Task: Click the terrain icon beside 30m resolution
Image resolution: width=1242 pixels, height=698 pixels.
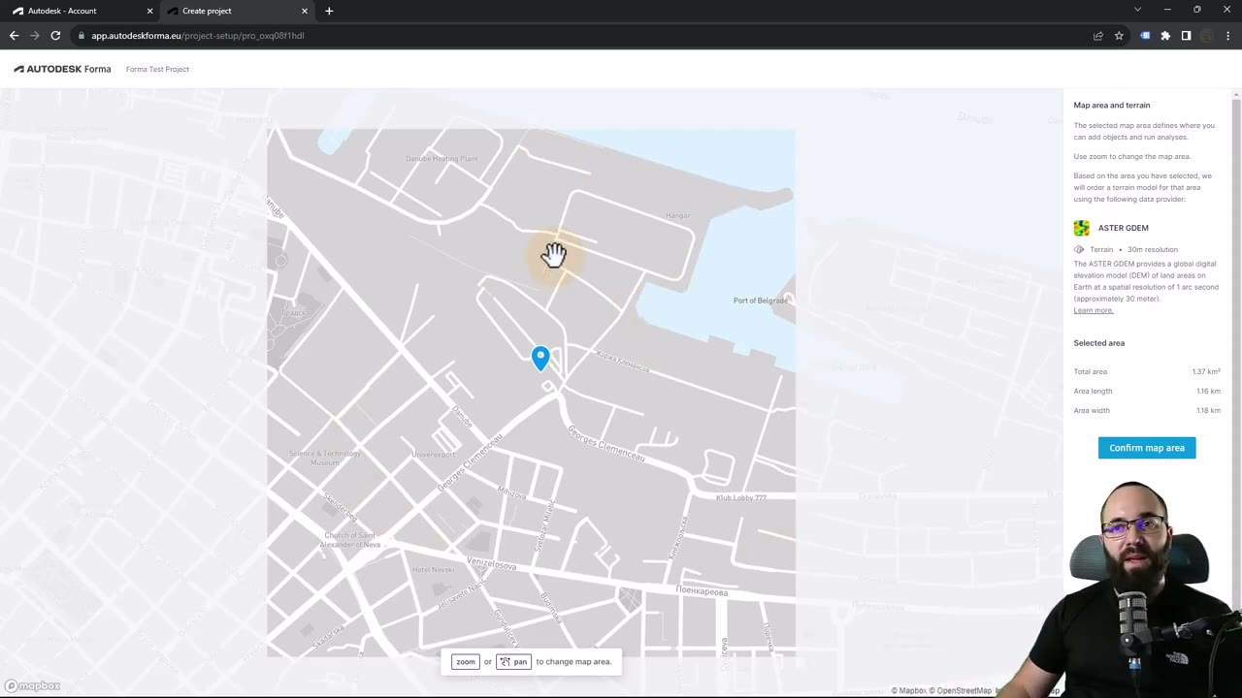Action: pos(1079,249)
